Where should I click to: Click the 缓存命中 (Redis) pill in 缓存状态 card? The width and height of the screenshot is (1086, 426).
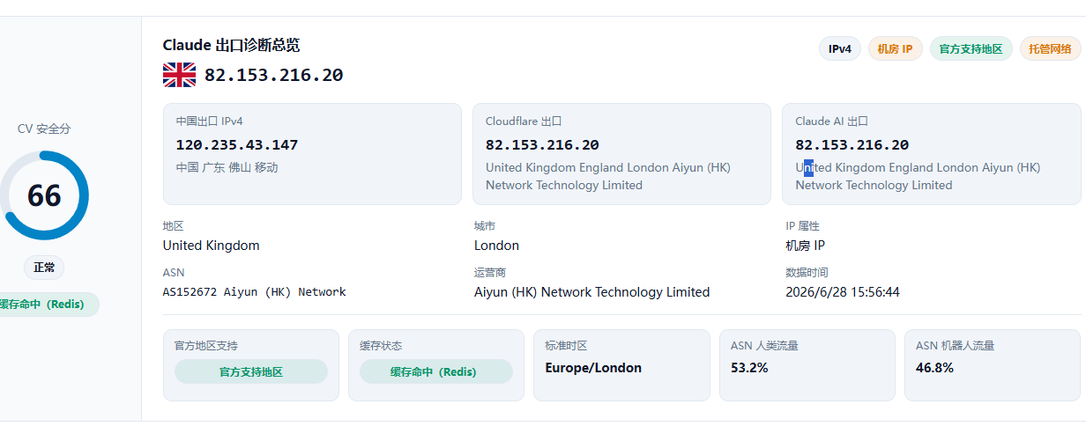pos(436,371)
